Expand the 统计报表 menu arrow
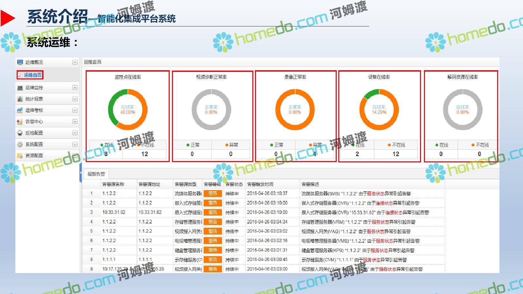This screenshot has width=523, height=294. [75, 99]
